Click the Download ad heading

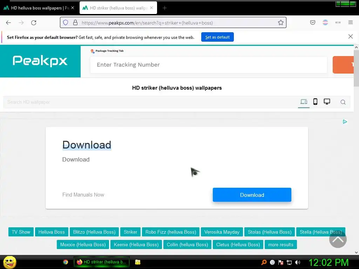click(87, 145)
